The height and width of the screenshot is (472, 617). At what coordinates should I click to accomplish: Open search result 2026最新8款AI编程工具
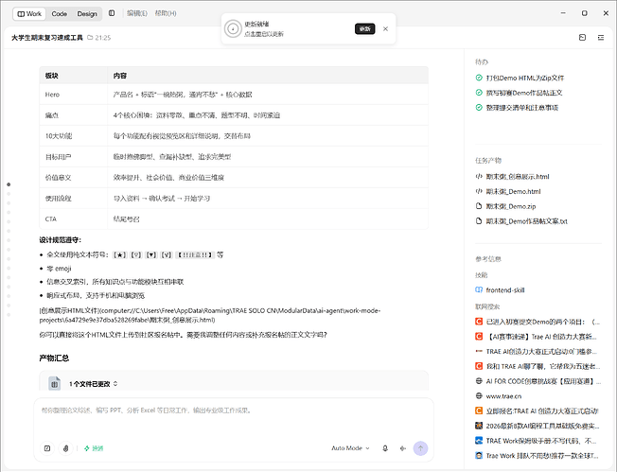coord(542,427)
